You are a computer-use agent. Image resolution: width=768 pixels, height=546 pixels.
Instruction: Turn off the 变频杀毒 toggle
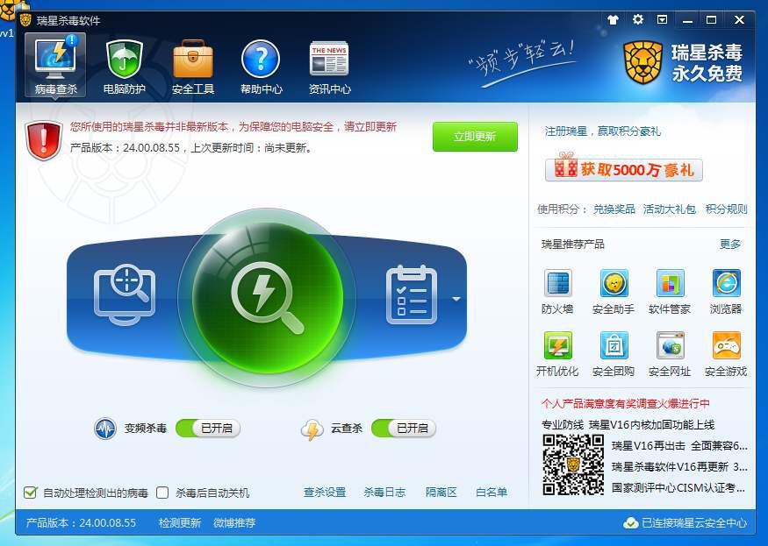click(208, 429)
